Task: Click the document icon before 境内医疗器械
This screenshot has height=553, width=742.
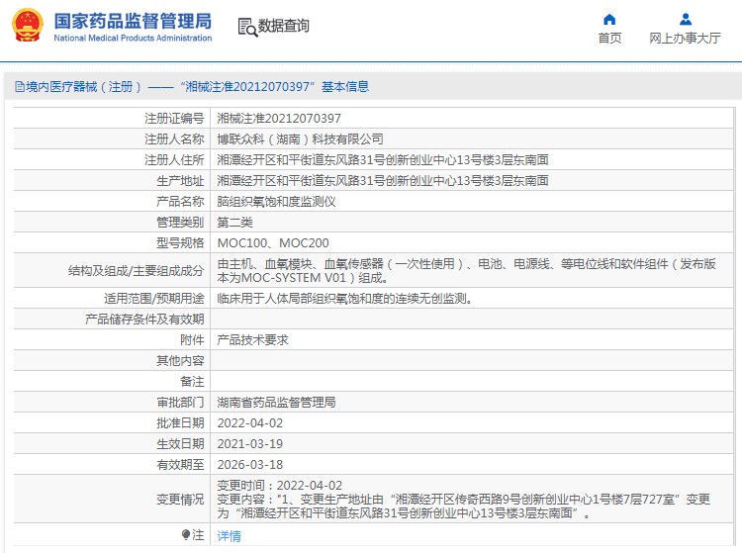Action: [20, 87]
